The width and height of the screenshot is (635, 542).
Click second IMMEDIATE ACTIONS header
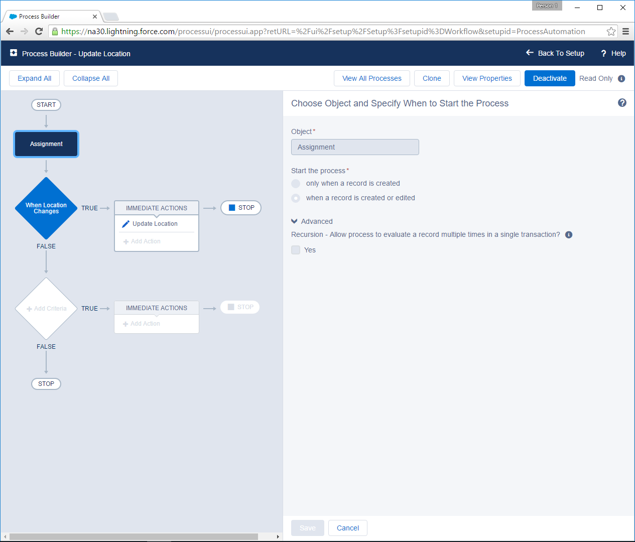point(157,308)
